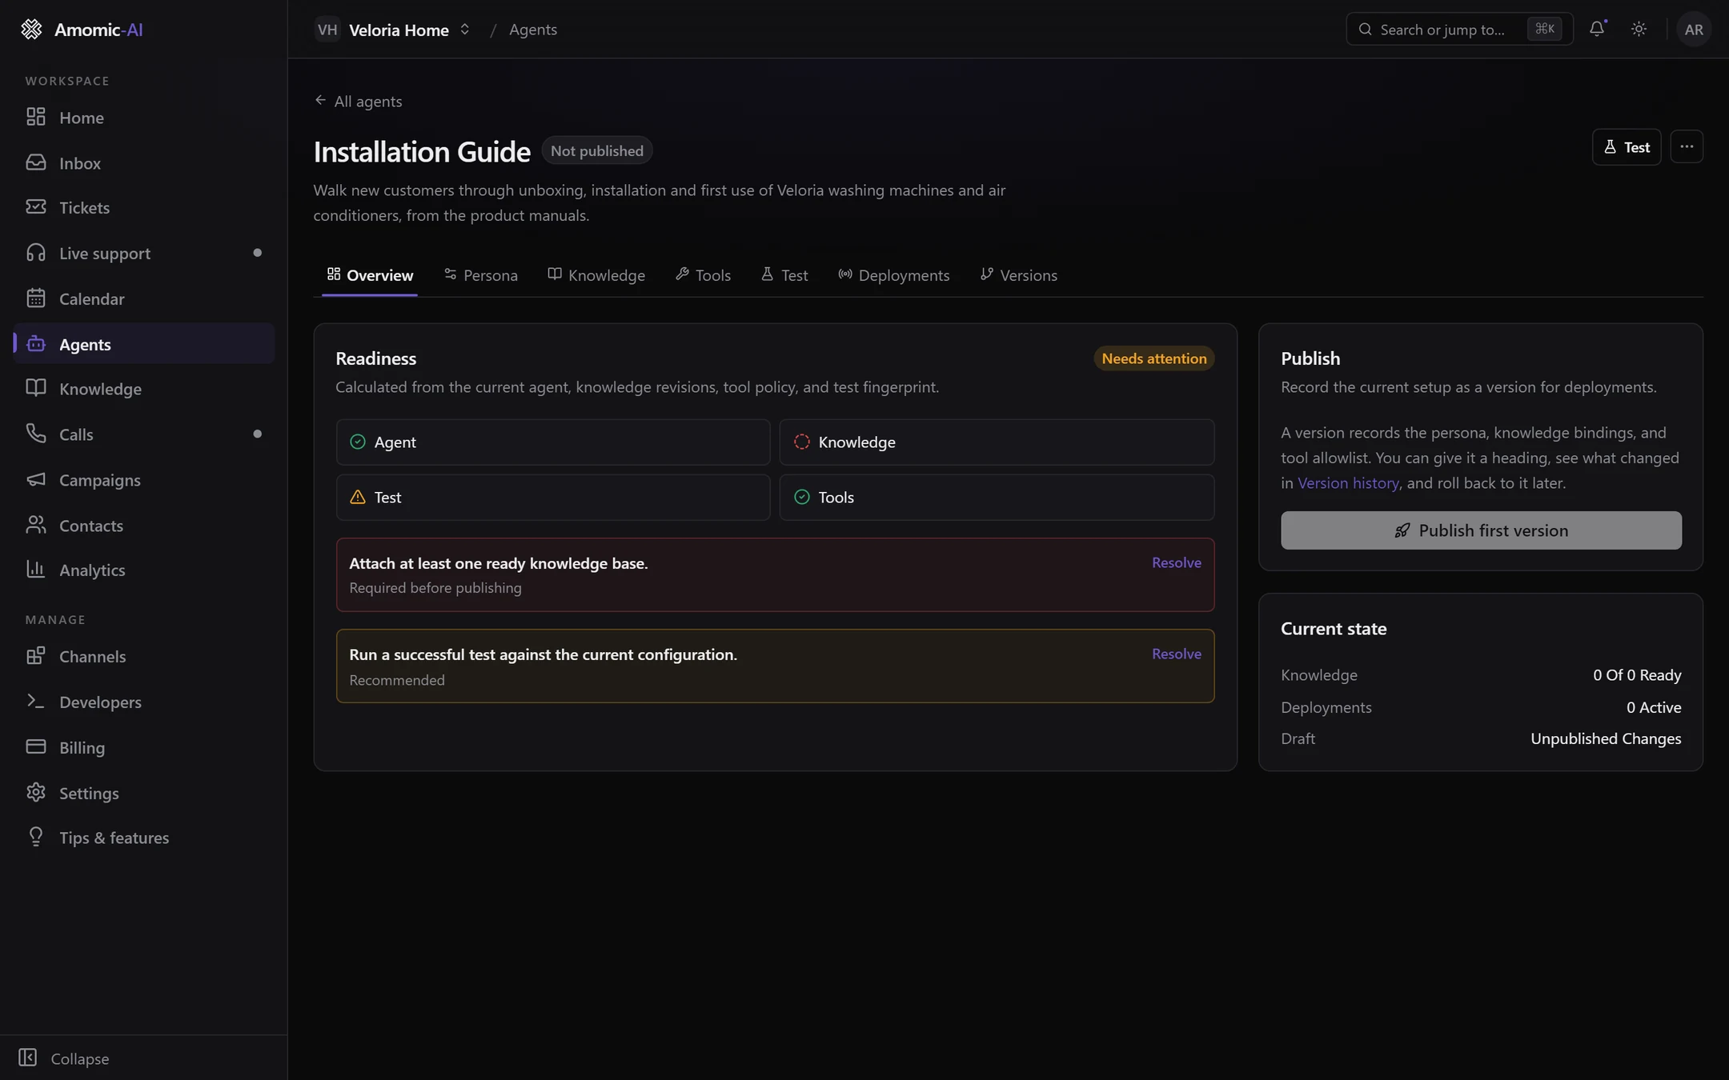Click the Contacts people icon

(x=36, y=525)
